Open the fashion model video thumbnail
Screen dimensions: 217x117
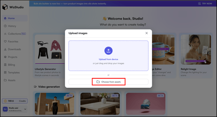pos(54,104)
